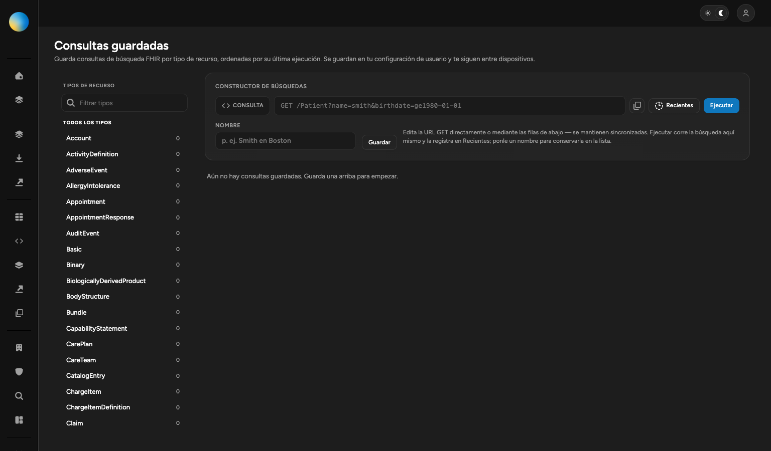Click the code brackets icon in sidebar
The image size is (771, 451).
point(19,241)
